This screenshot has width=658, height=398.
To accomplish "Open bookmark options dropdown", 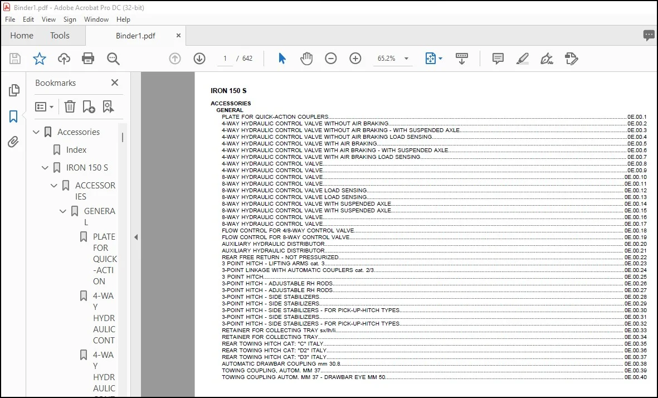I will (x=44, y=106).
